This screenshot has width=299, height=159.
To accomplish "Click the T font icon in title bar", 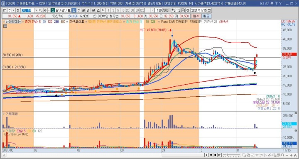I will pyautogui.click(x=276, y=3).
